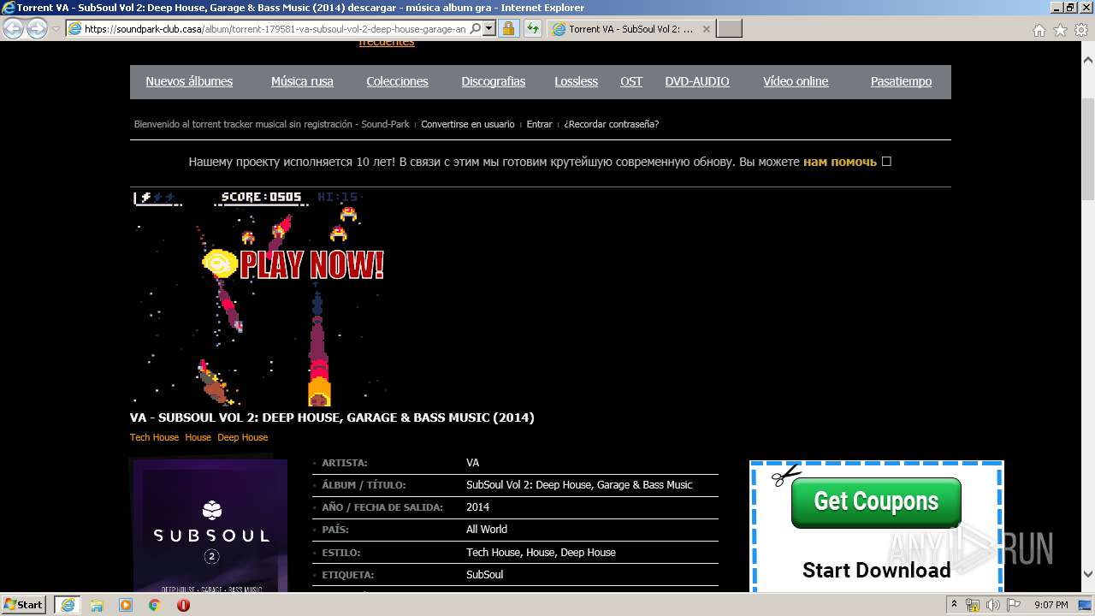Open Colecciones menu item

[x=397, y=81]
